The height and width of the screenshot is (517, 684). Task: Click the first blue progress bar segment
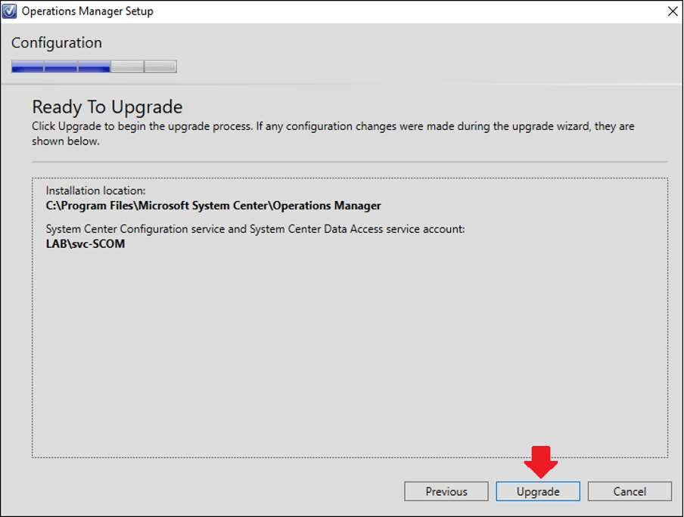point(27,66)
